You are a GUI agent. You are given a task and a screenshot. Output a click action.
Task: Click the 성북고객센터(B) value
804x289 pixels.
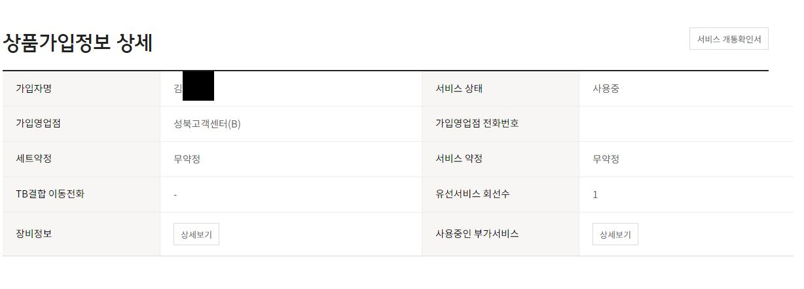tap(207, 124)
